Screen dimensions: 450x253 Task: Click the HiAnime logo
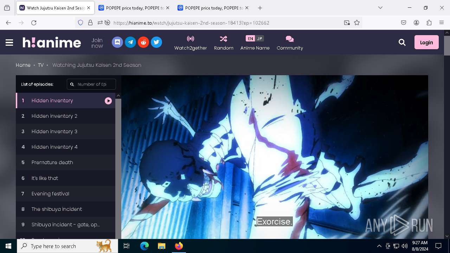click(x=52, y=43)
